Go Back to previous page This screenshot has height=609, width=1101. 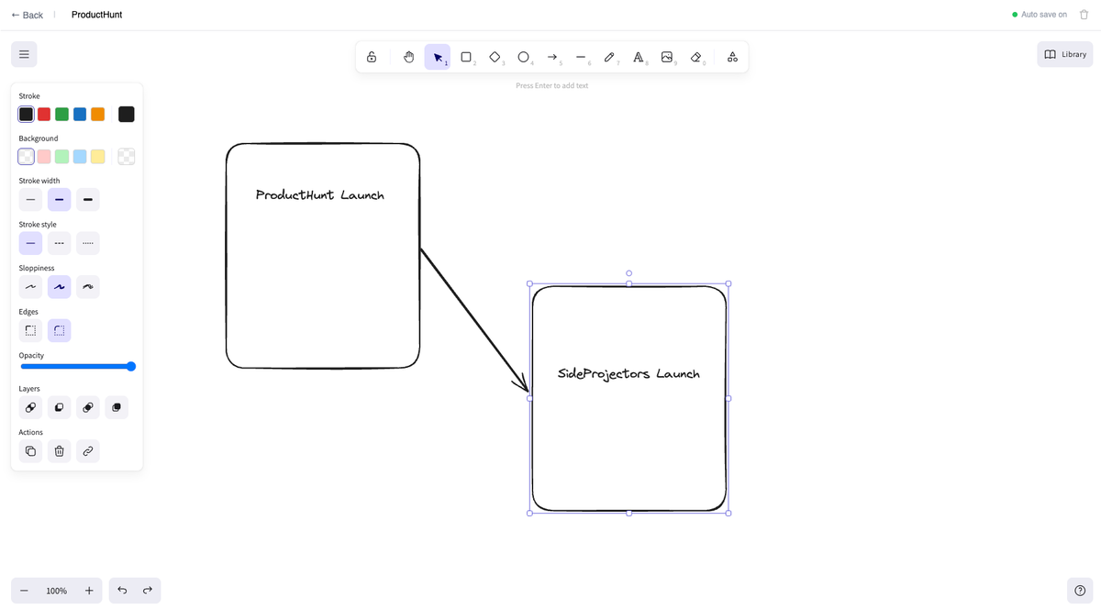click(x=28, y=15)
